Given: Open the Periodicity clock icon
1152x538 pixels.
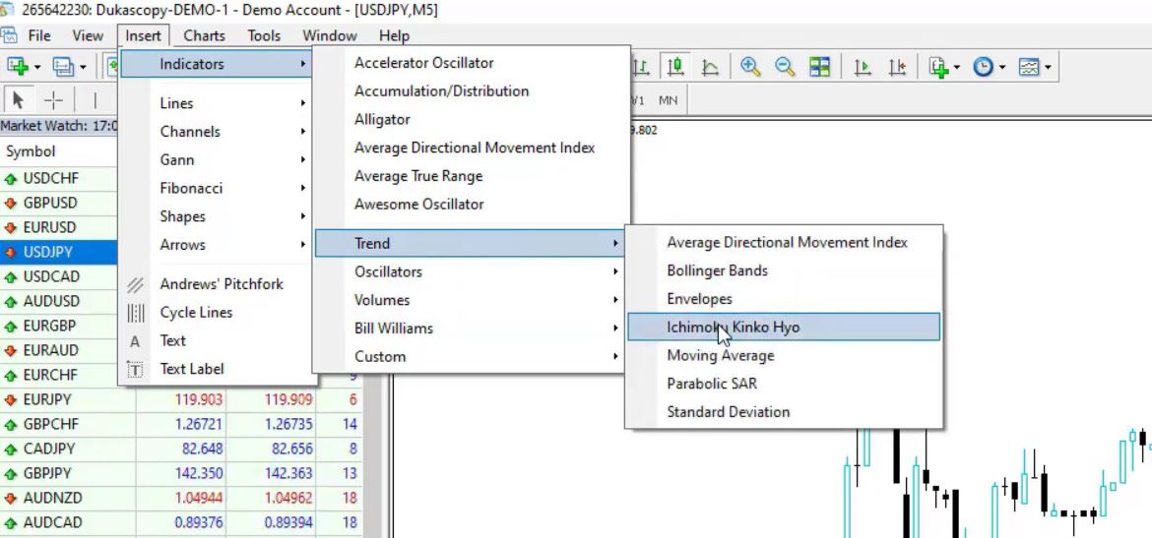Looking at the screenshot, I should [983, 67].
